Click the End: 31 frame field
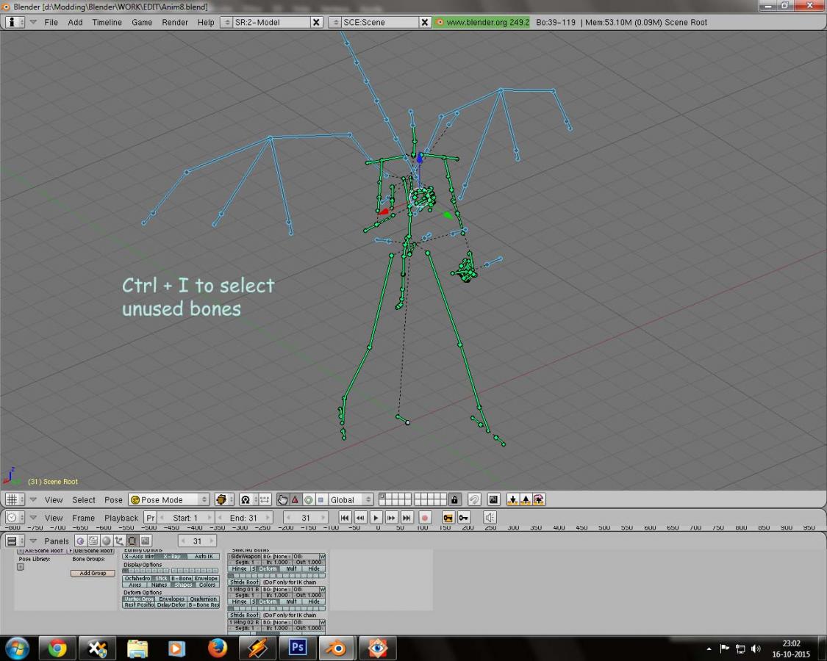This screenshot has height=661, width=827. coord(243,518)
